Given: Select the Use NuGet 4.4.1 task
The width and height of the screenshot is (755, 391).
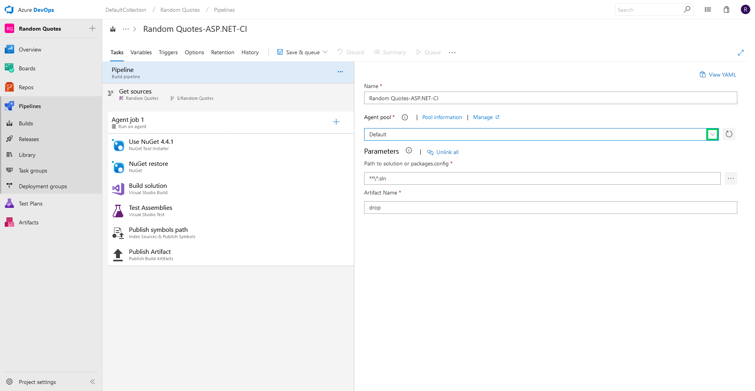Looking at the screenshot, I should (x=231, y=145).
